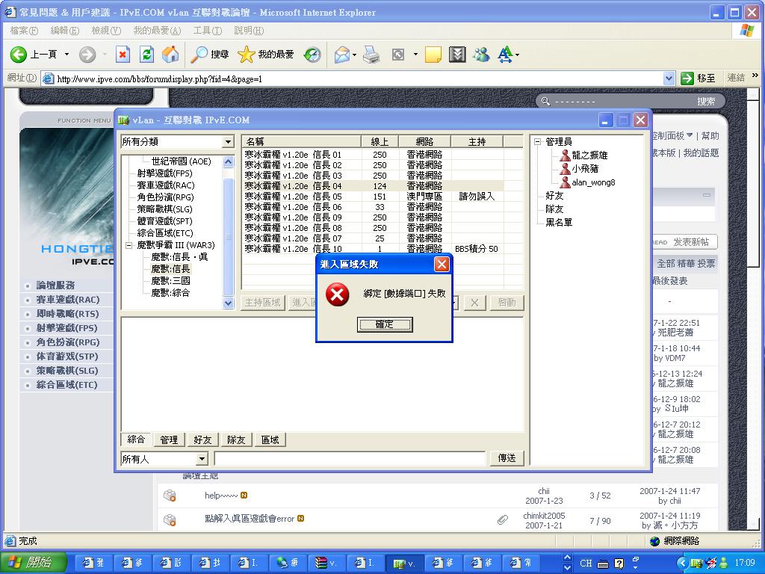Open the 工具(T) menu
765x574 pixels.
[207, 31]
